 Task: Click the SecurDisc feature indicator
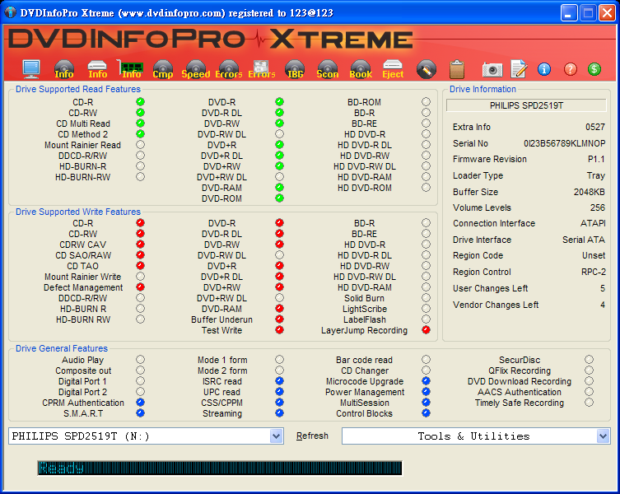[590, 359]
